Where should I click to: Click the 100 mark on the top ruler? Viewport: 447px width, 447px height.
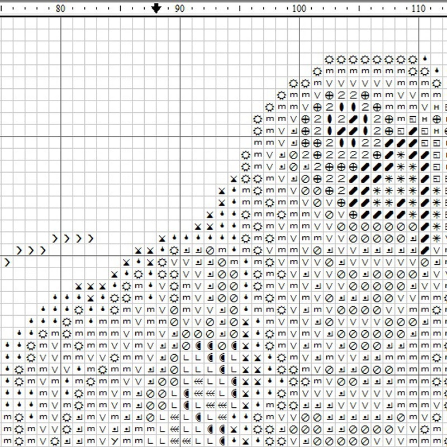(299, 8)
